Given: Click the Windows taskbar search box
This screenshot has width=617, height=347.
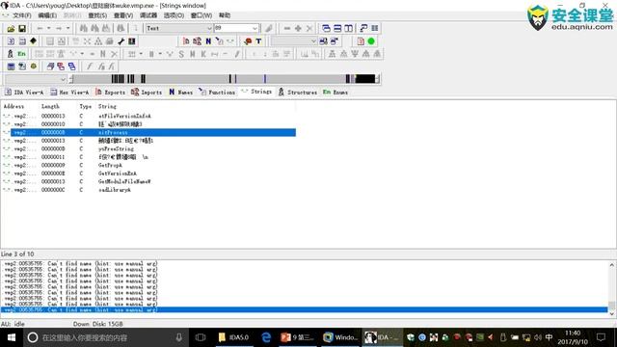Looking at the screenshot, I should pyautogui.click(x=105, y=337).
